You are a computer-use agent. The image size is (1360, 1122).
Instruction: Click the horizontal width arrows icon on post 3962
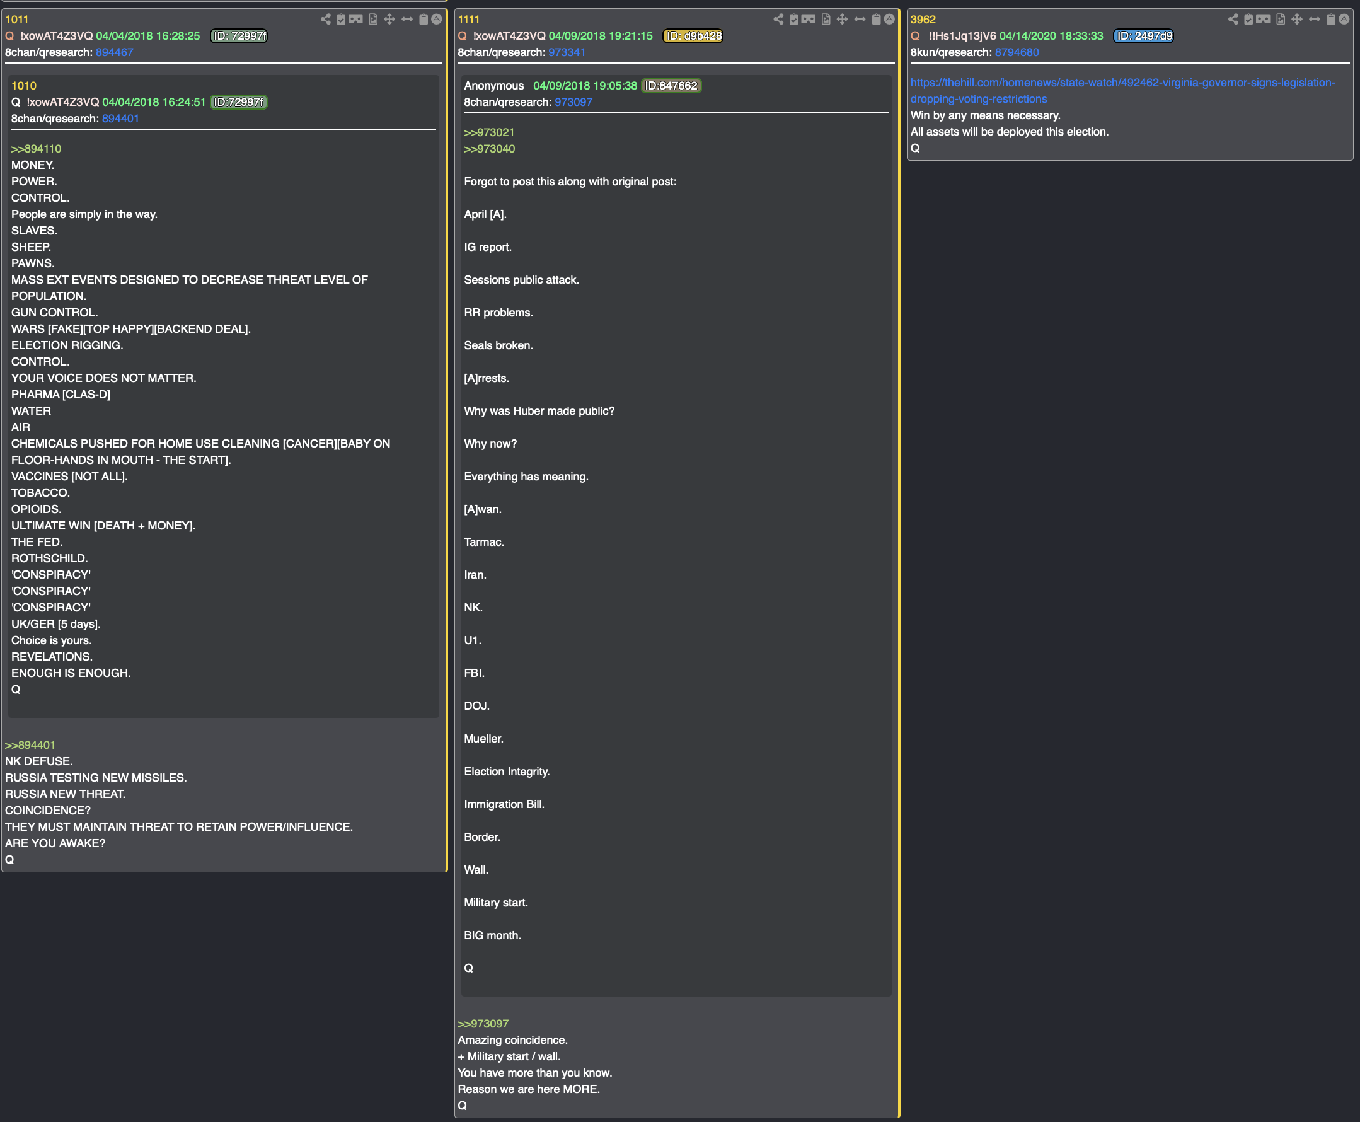click(x=1315, y=20)
